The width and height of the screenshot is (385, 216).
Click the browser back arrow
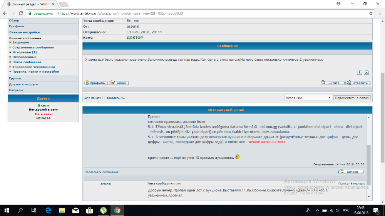coord(5,13)
